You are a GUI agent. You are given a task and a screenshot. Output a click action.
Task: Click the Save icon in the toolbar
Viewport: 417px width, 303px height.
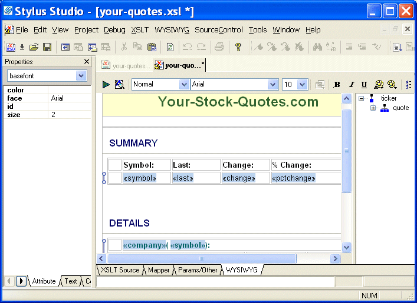[x=47, y=47]
